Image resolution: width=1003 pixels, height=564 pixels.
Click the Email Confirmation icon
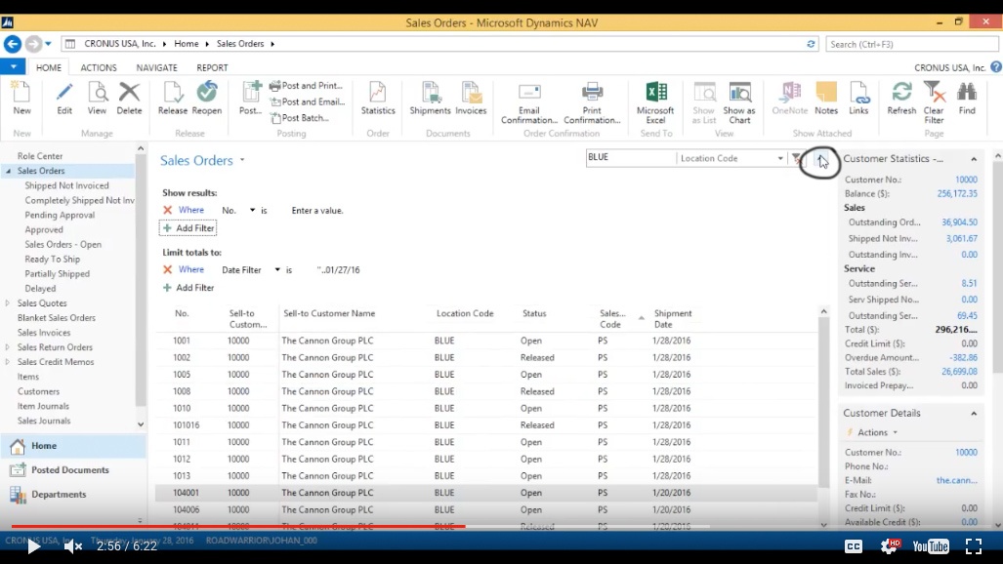point(529,94)
